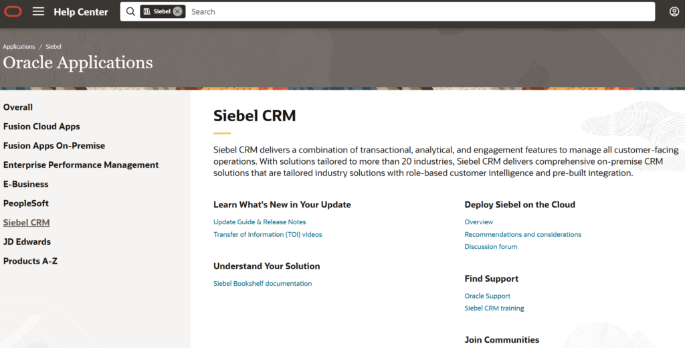Viewport: 685px width, 348px height.
Task: Select Fusion Apps On-Premise sidebar item
Action: tap(54, 146)
